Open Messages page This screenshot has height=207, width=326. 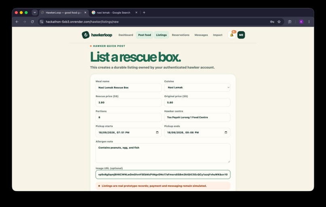point(201,35)
